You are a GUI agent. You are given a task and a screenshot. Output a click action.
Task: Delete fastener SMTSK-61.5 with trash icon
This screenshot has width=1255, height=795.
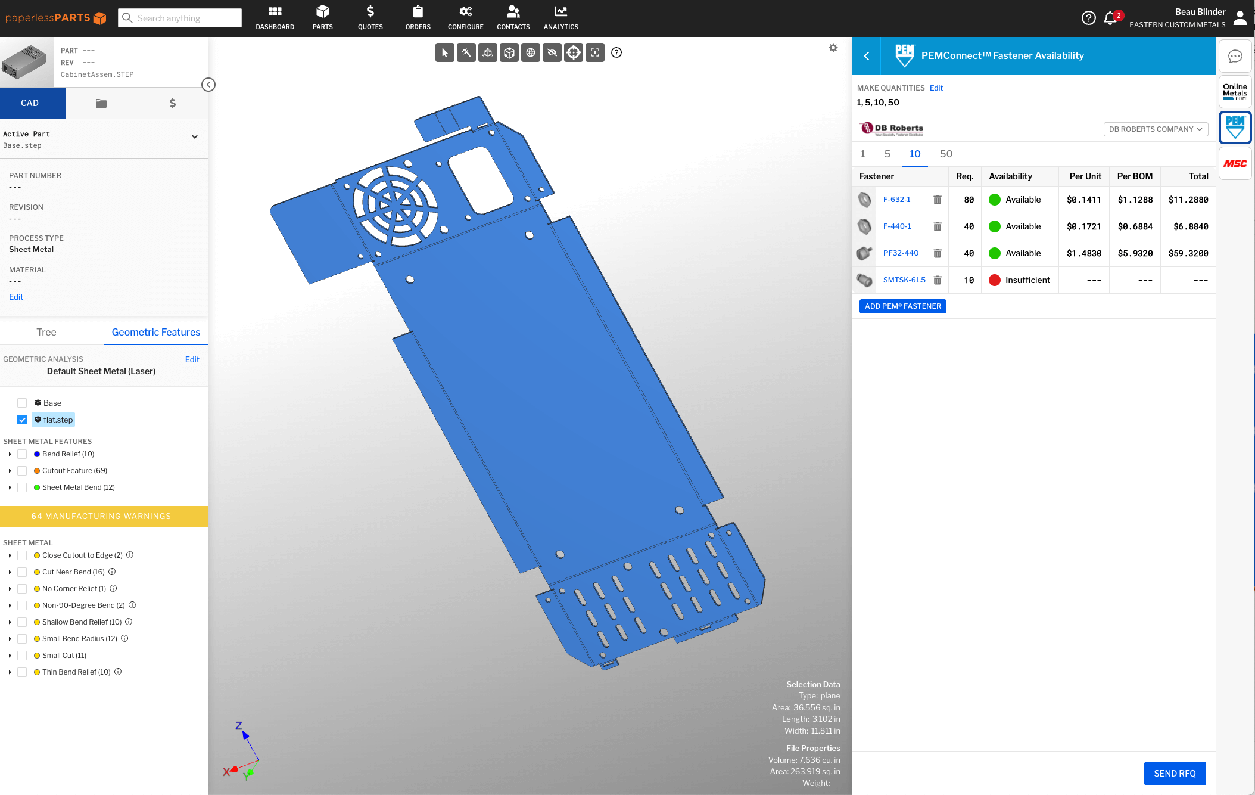pyautogui.click(x=938, y=280)
